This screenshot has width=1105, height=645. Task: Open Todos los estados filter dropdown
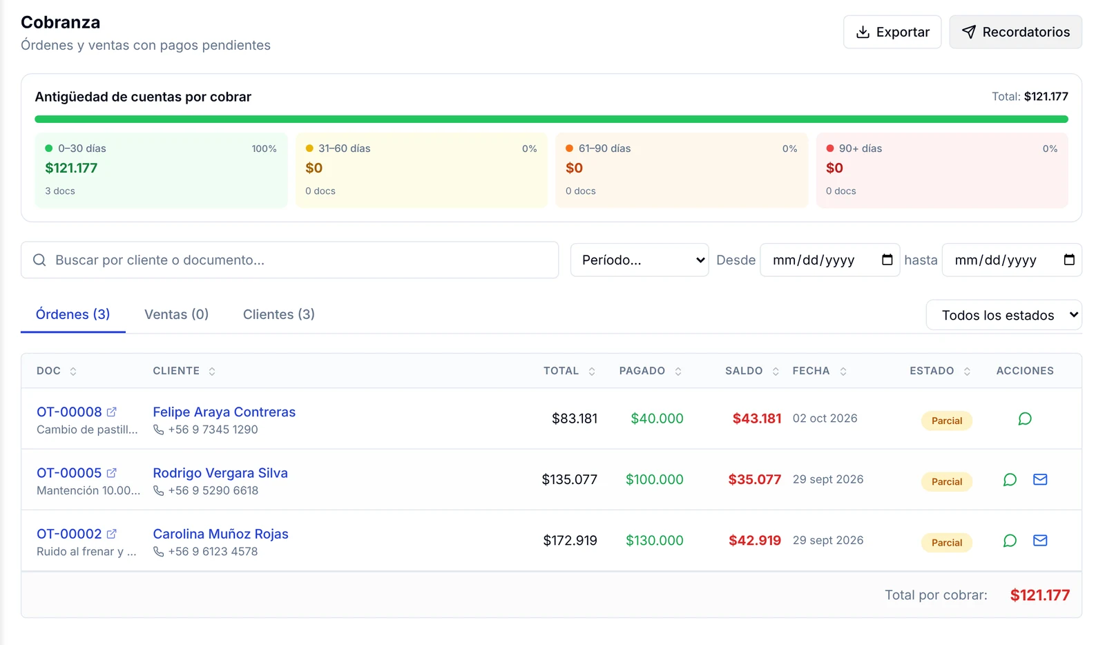coord(1004,315)
